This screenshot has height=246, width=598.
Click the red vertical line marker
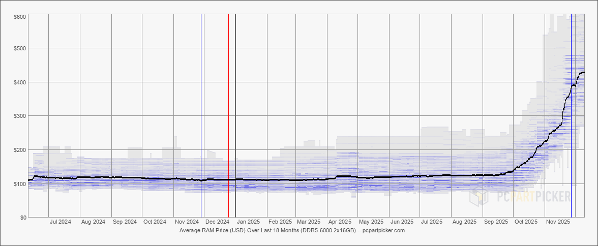coord(228,115)
